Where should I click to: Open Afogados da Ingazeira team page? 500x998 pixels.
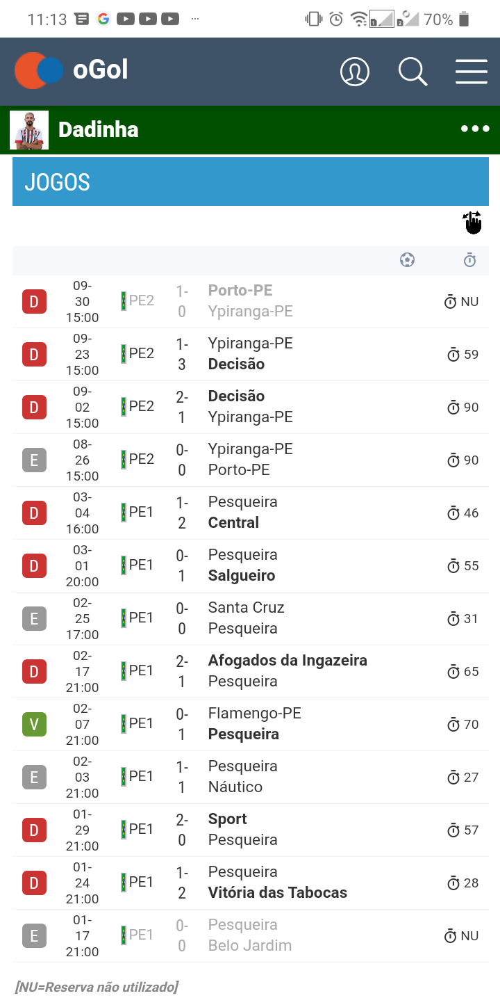(287, 661)
